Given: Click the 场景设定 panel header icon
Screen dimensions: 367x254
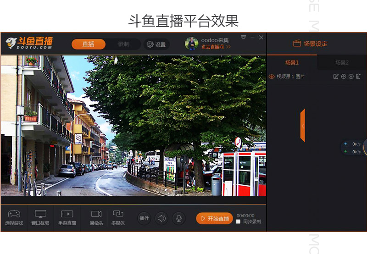Looking at the screenshot, I should tap(297, 44).
